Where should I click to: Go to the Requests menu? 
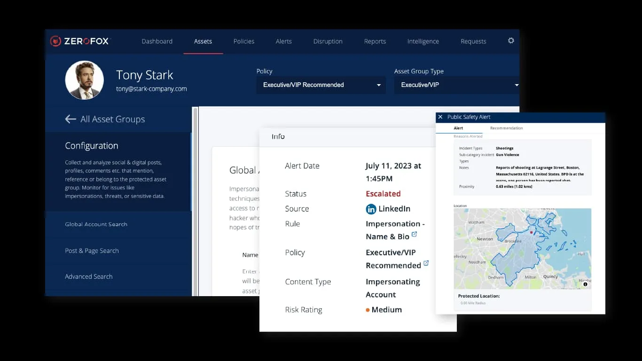pyautogui.click(x=473, y=41)
